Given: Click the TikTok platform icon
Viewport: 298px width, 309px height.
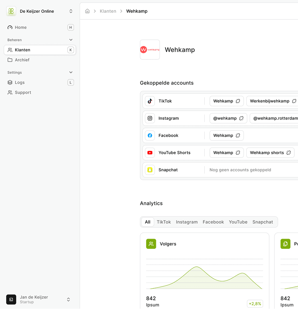Looking at the screenshot, I should coord(150,101).
